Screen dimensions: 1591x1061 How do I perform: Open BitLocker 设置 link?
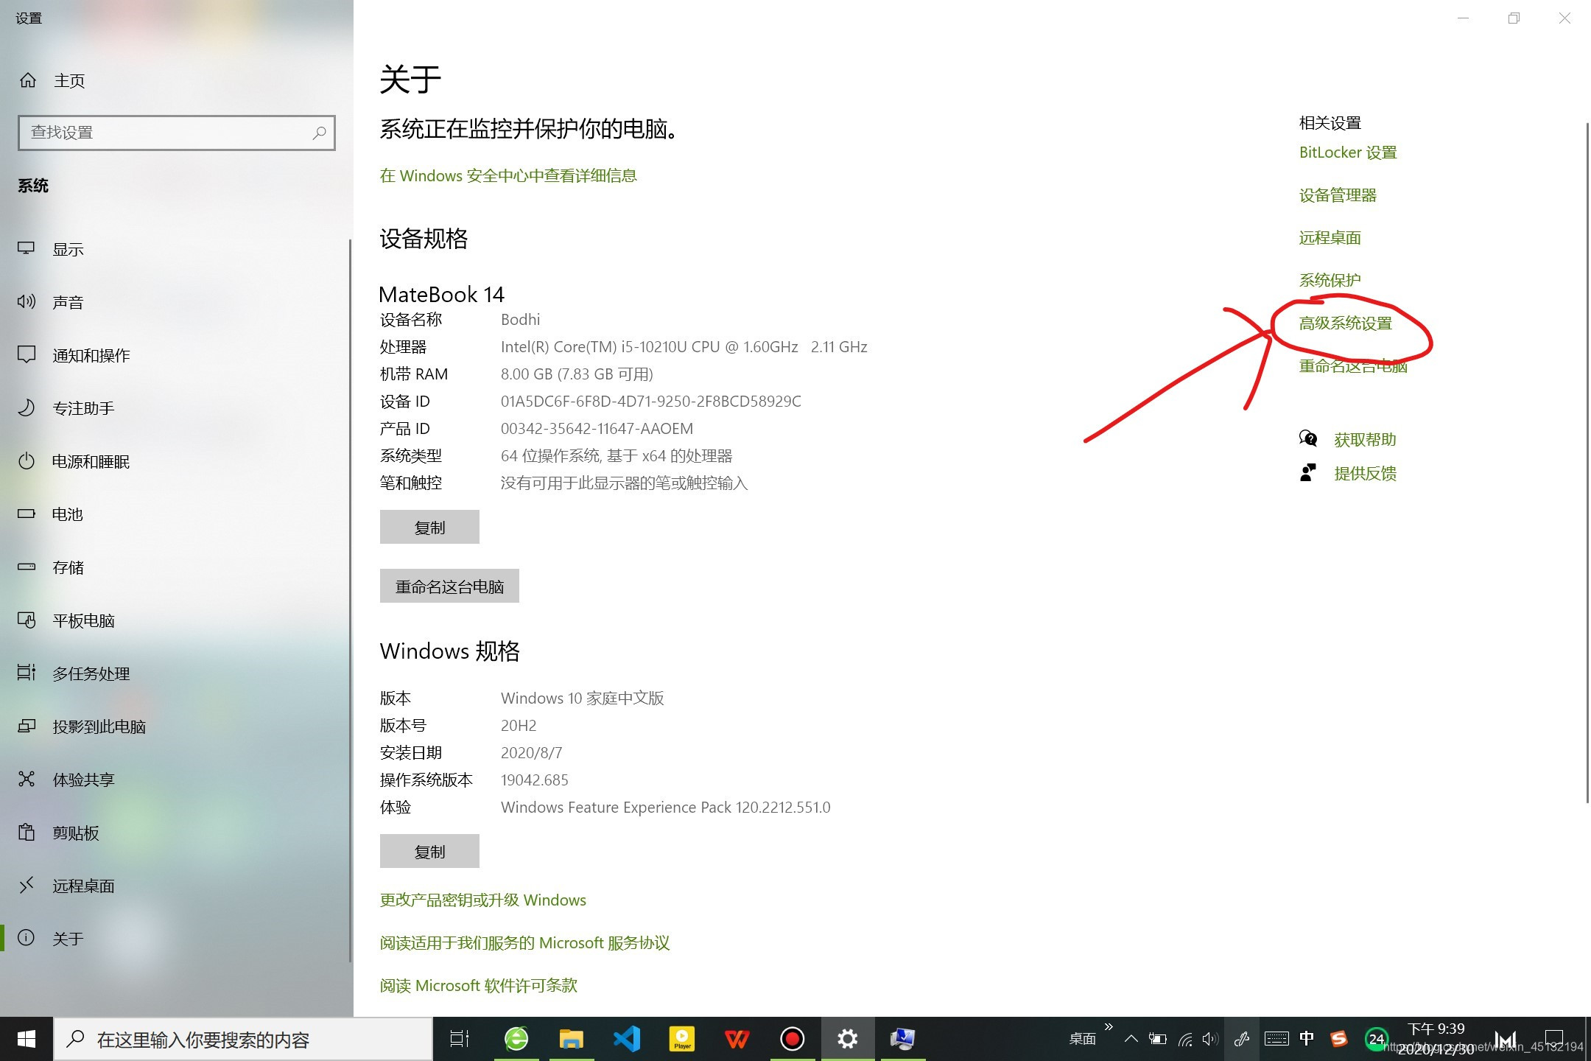[x=1348, y=153]
